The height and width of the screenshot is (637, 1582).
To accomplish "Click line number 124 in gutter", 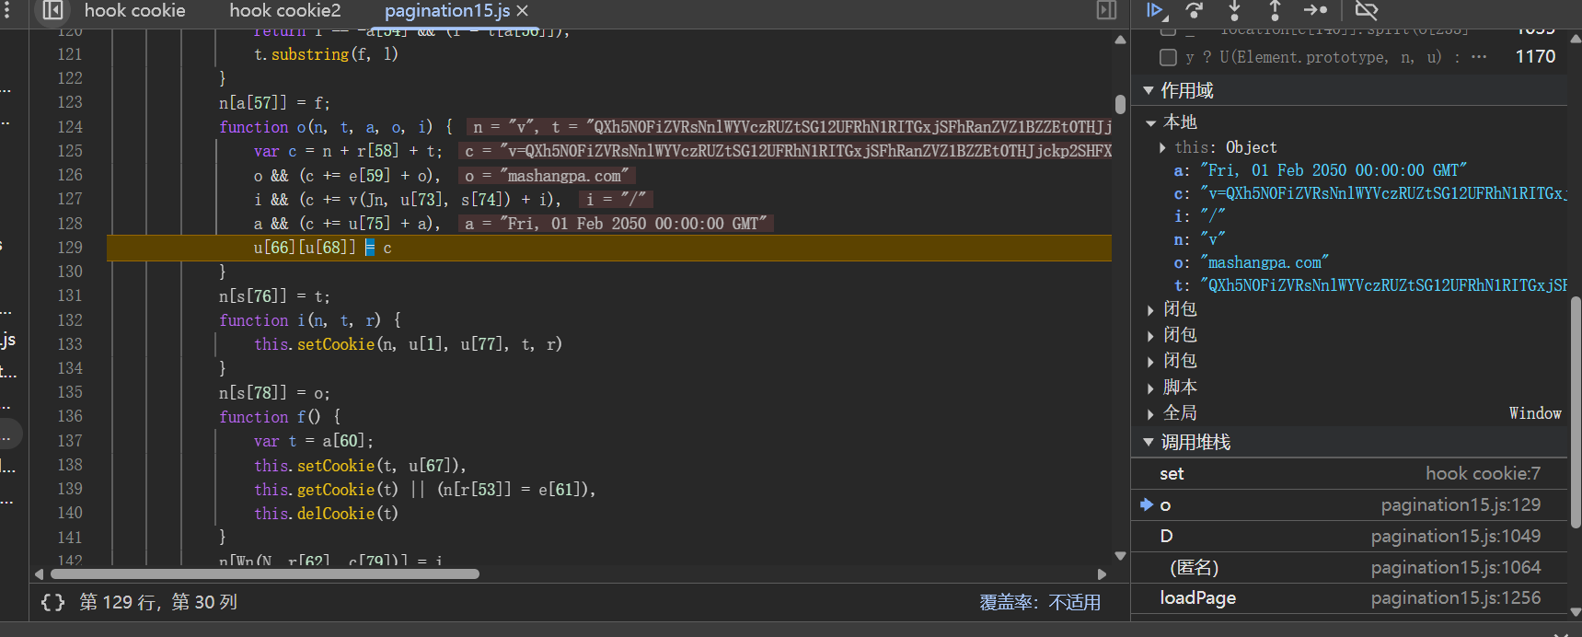I will (x=70, y=127).
